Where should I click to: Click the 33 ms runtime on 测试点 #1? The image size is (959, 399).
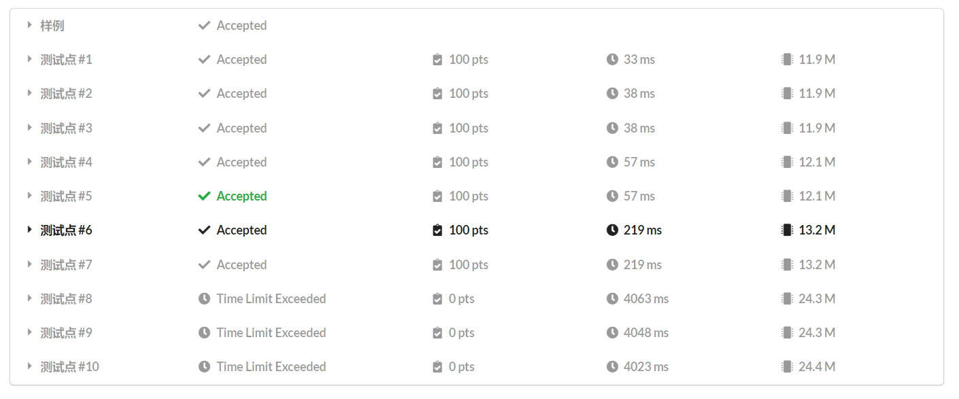pyautogui.click(x=639, y=60)
